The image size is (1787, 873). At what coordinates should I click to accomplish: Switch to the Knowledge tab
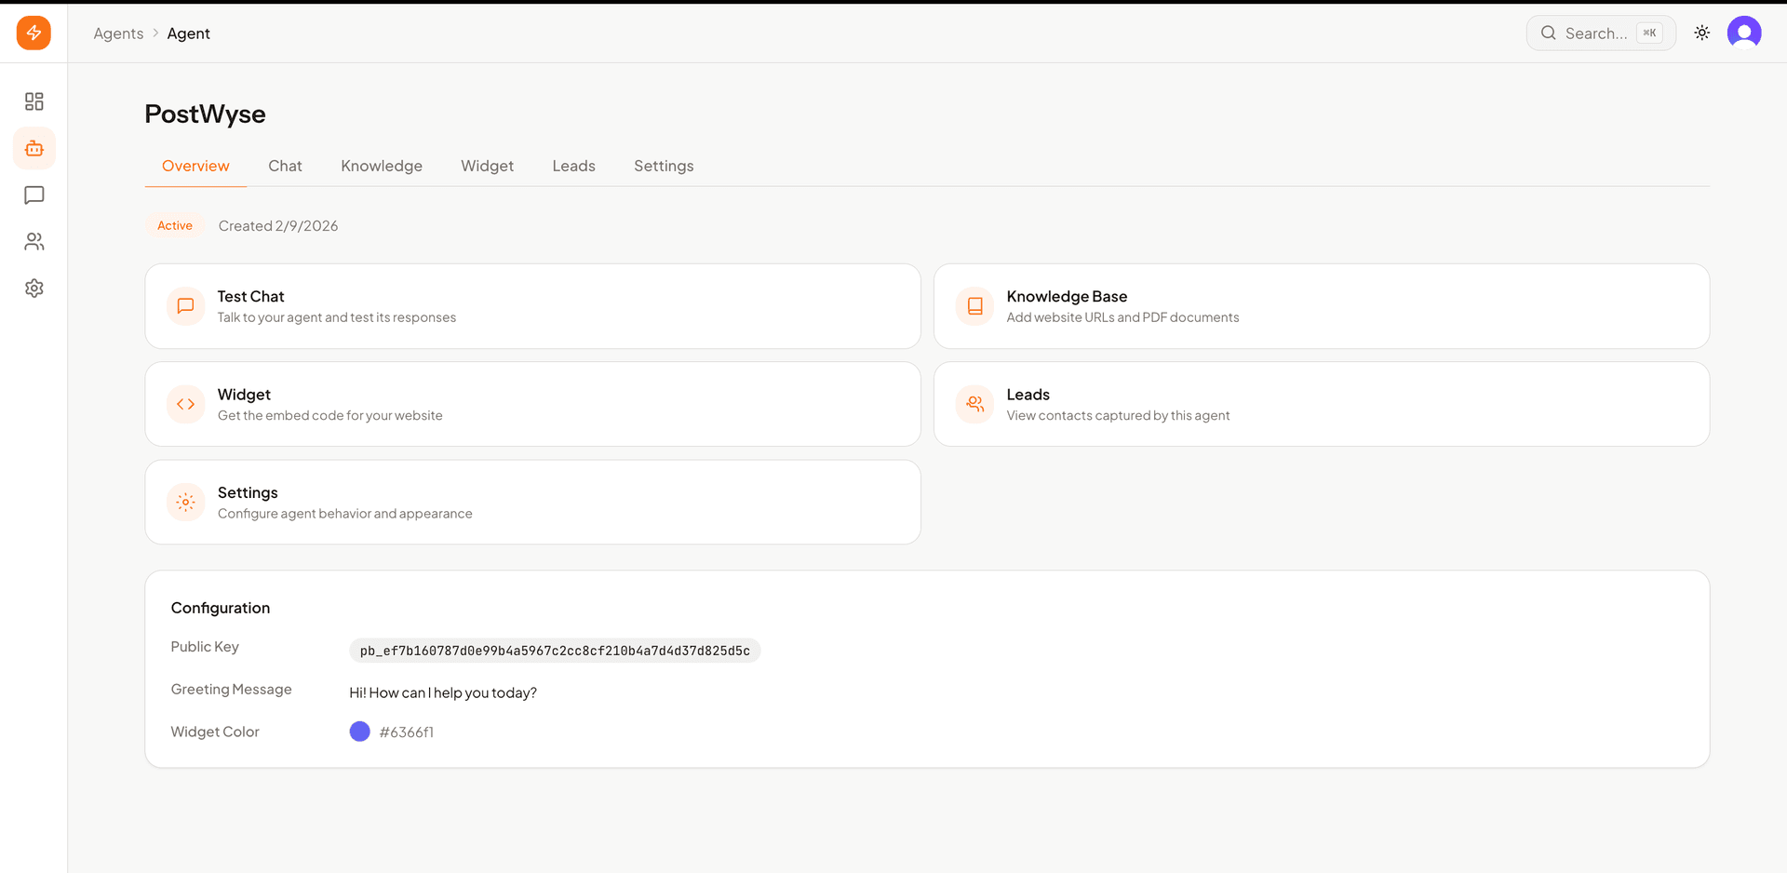coord(382,166)
